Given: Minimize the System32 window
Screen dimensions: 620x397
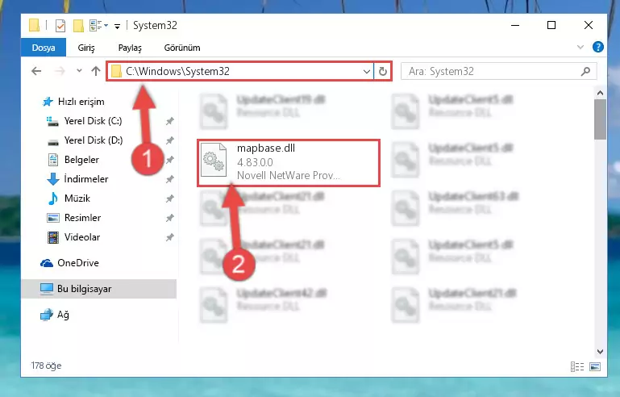Looking at the screenshot, I should (515, 26).
